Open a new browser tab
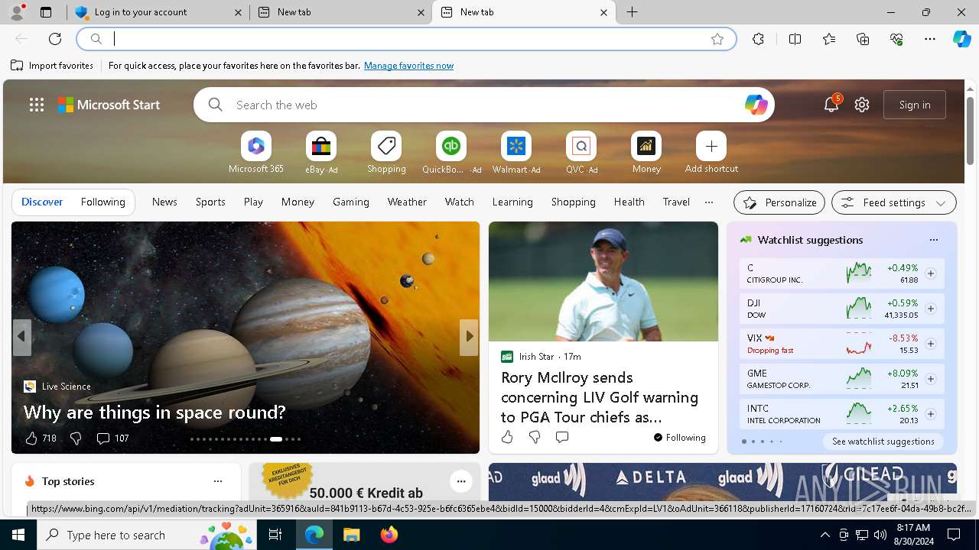 coord(633,12)
